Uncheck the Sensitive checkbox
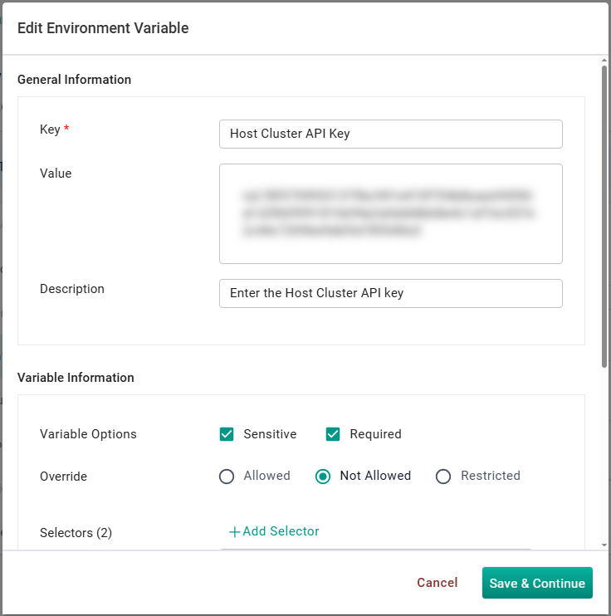The height and width of the screenshot is (616, 611). pos(227,434)
